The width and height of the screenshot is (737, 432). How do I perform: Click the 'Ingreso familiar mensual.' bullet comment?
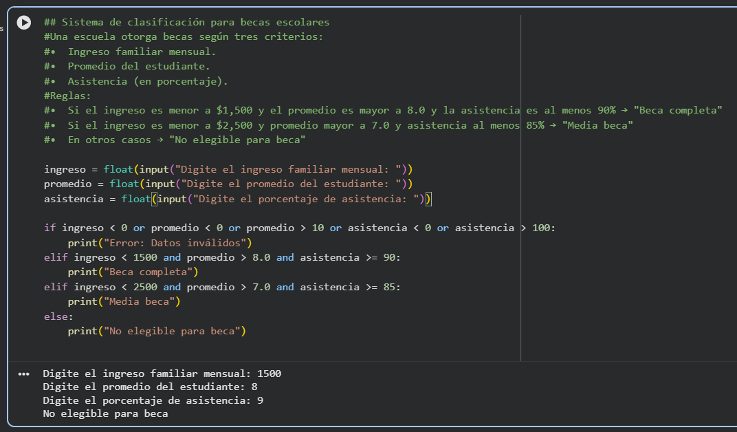click(x=141, y=52)
